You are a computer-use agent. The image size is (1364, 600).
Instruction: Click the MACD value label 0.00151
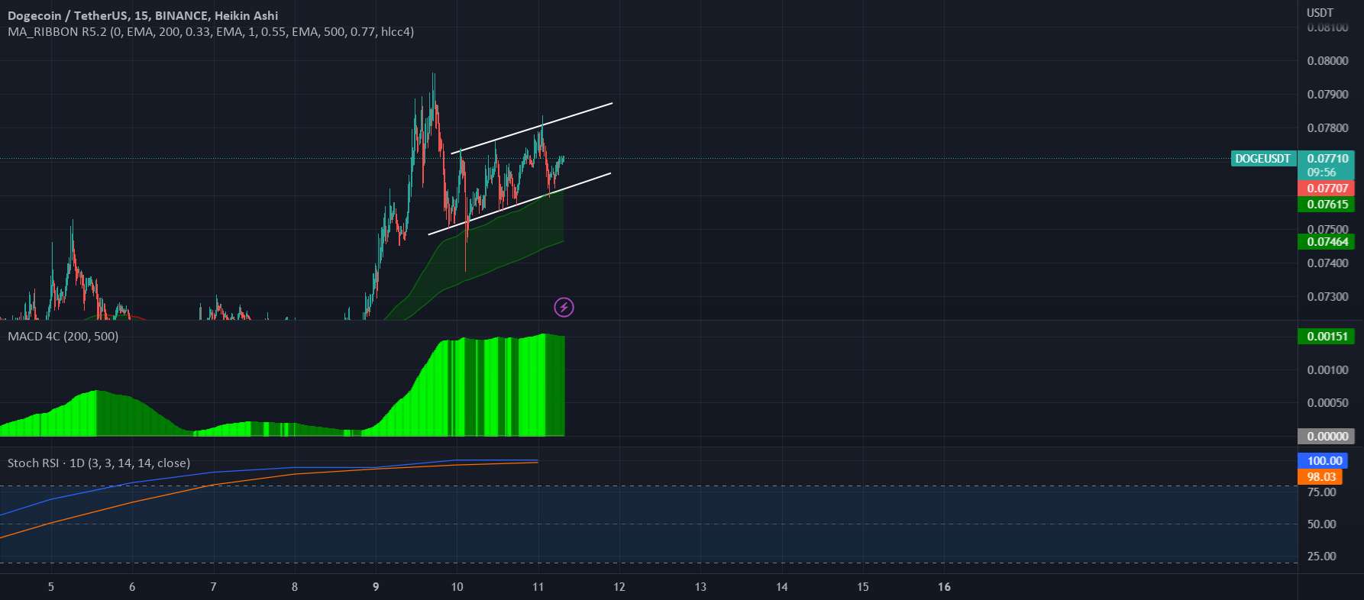(1327, 337)
